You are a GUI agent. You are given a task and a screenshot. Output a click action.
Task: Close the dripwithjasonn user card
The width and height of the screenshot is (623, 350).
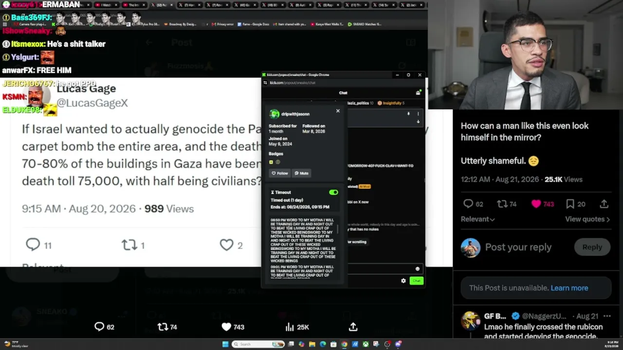(x=338, y=111)
